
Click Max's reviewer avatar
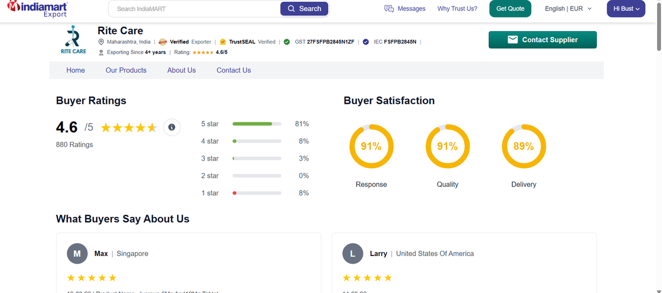[x=77, y=254]
